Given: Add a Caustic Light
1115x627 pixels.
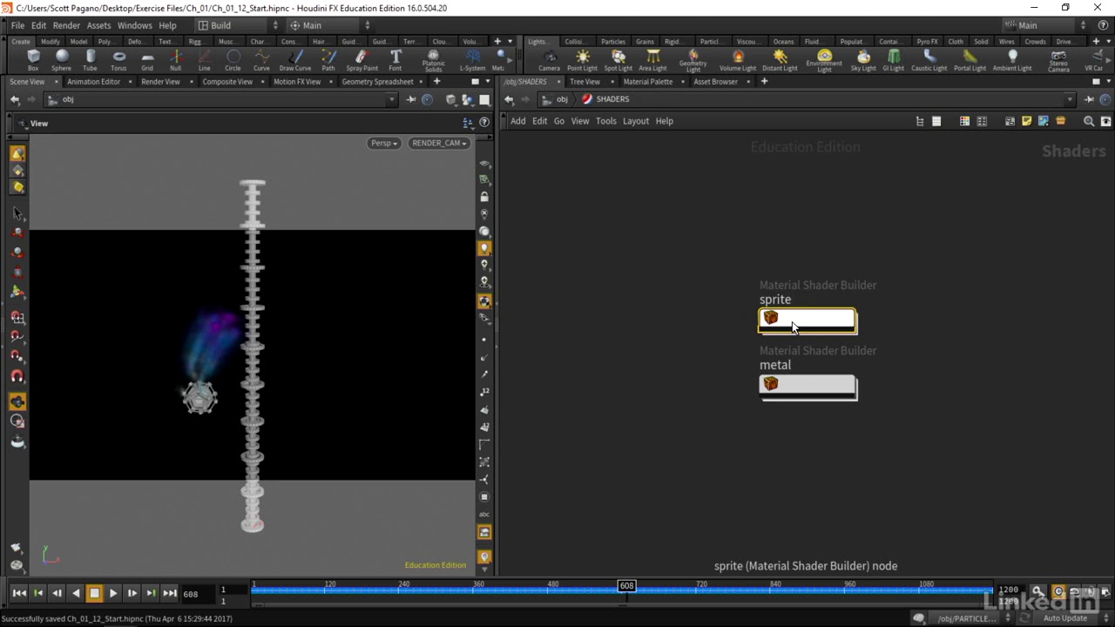Looking at the screenshot, I should coord(929,60).
